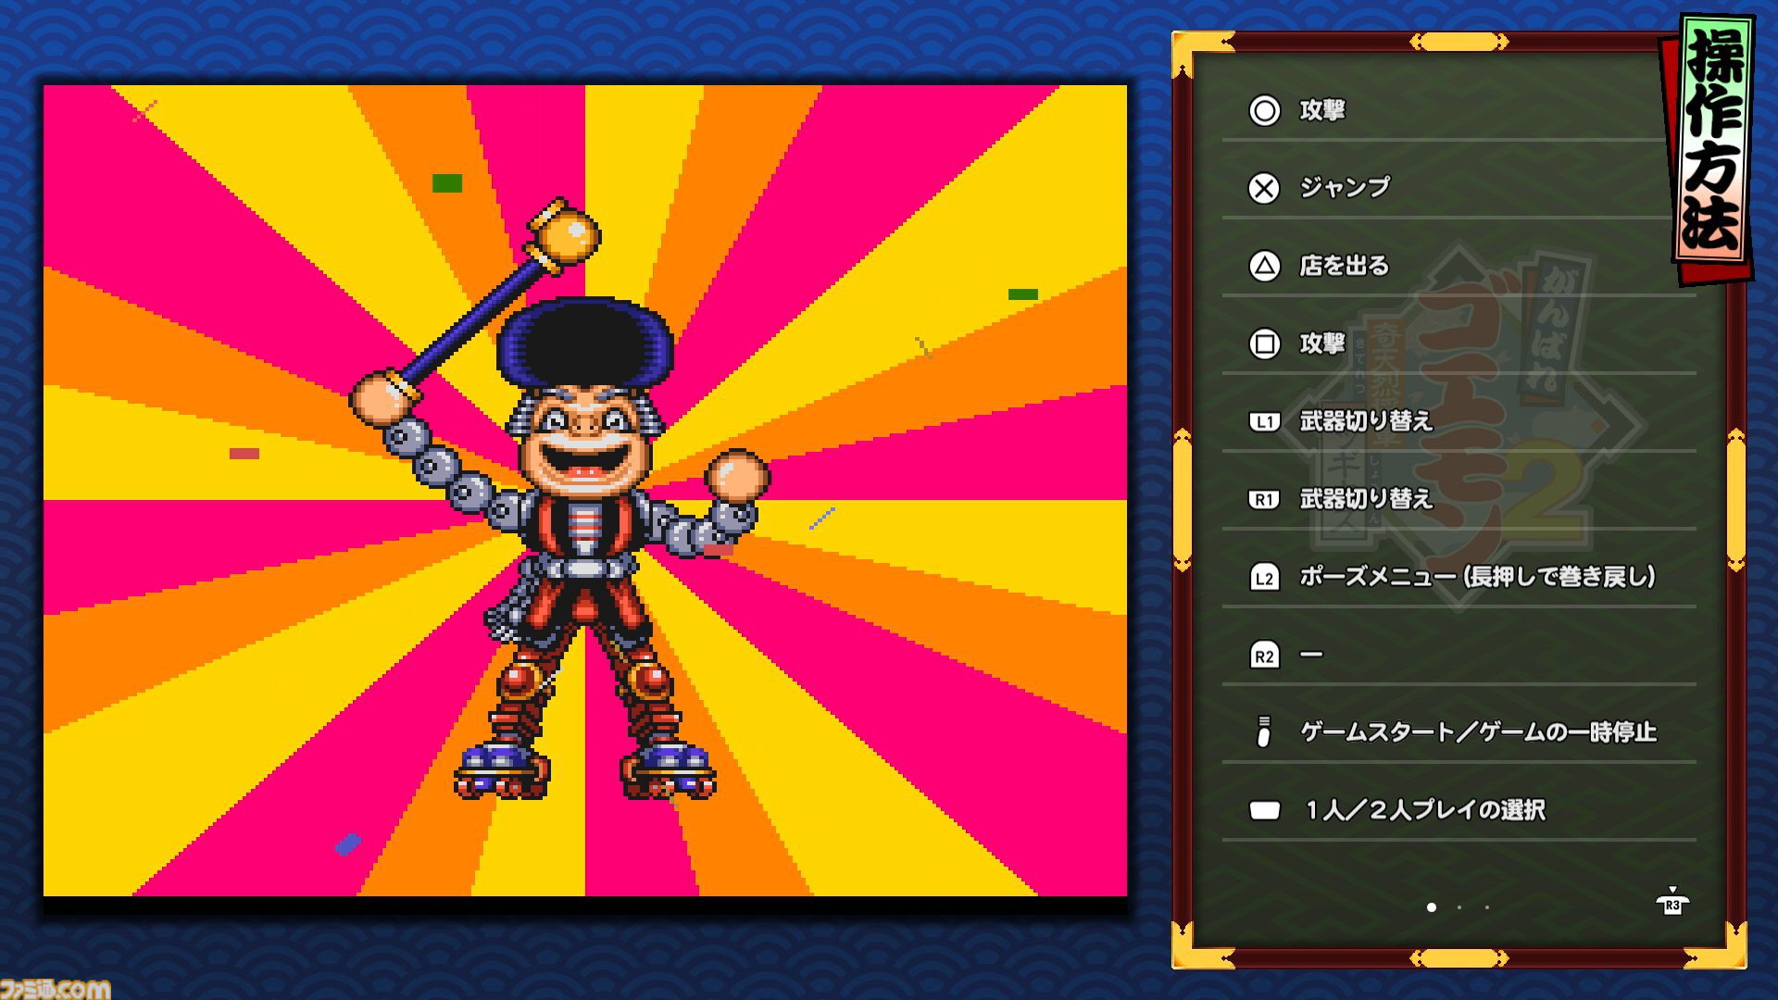Select the second page indicator dot

click(1459, 907)
